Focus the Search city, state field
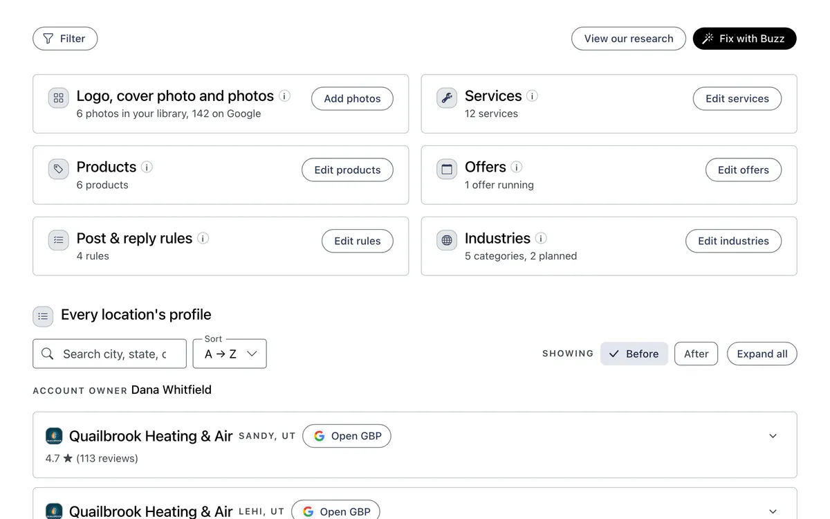This screenshot has width=830, height=519. (109, 354)
